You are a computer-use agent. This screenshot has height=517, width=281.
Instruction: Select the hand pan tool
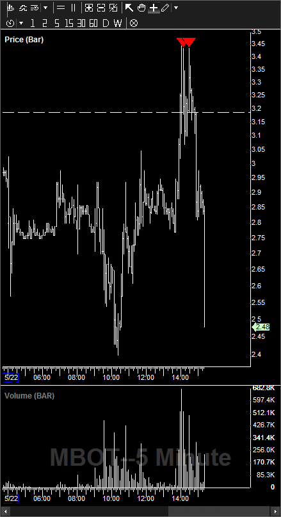(141, 8)
